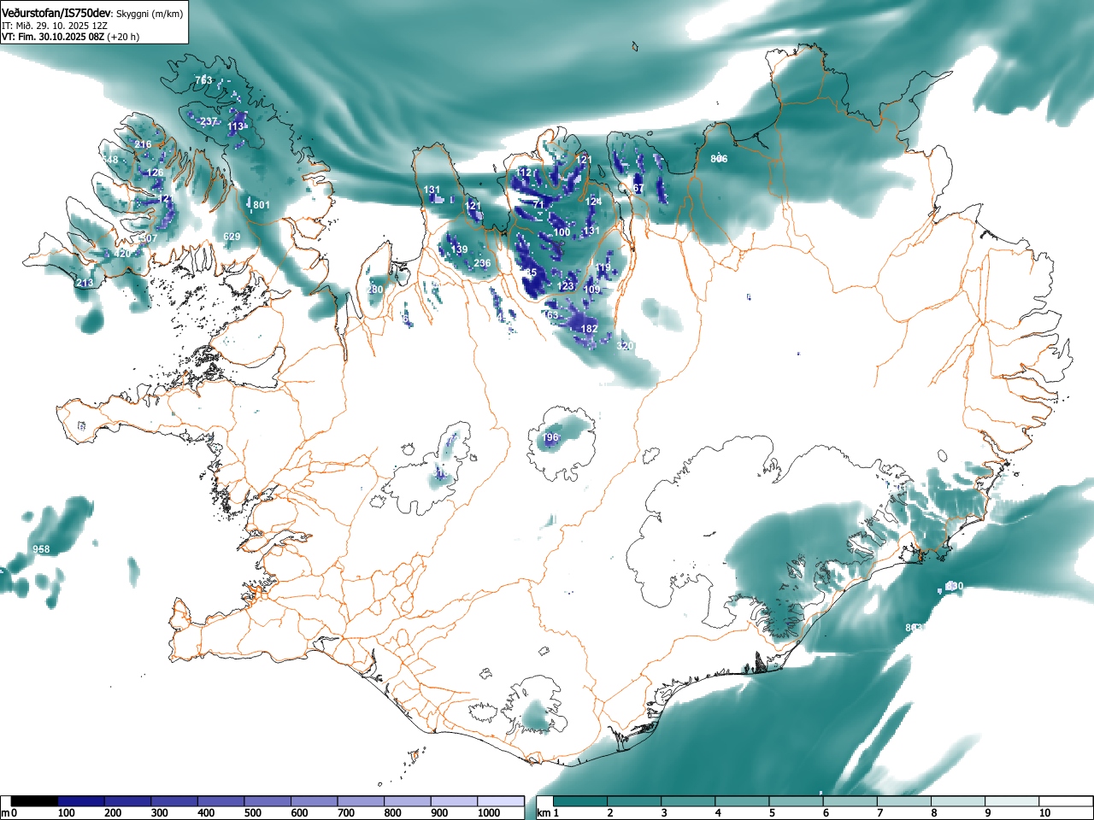Select the map value 100 on map

pos(562,232)
